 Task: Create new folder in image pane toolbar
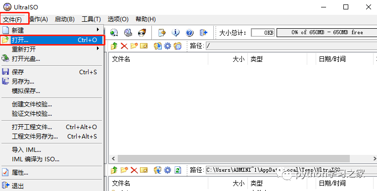pos(134,46)
